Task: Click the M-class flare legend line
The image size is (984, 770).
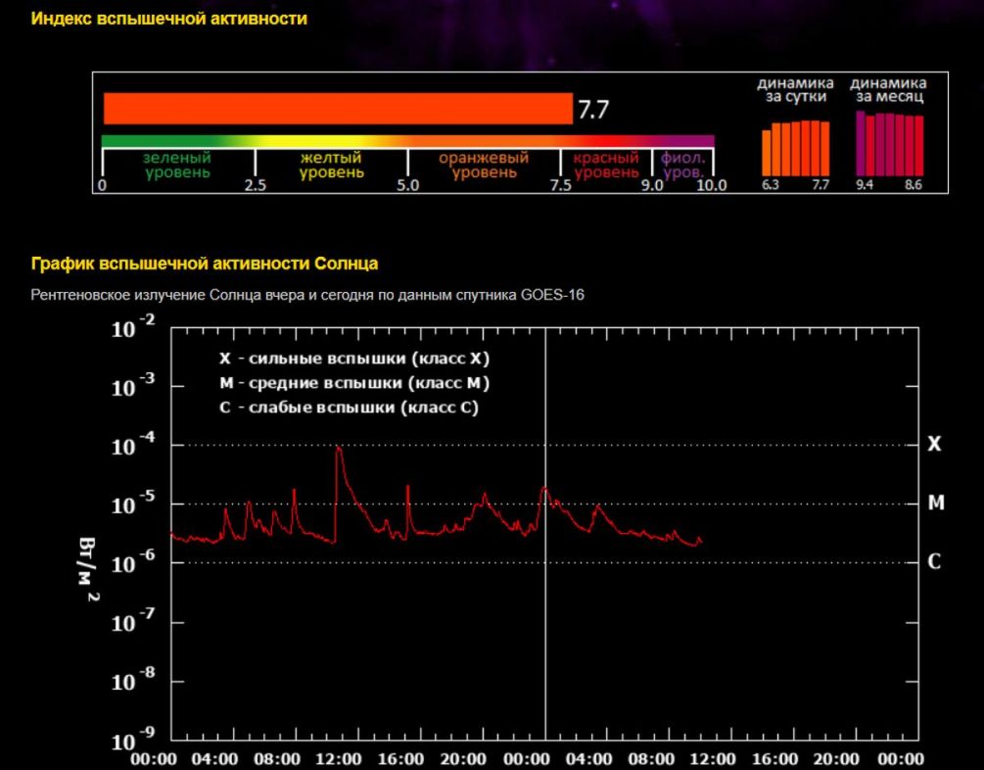Action: point(353,383)
